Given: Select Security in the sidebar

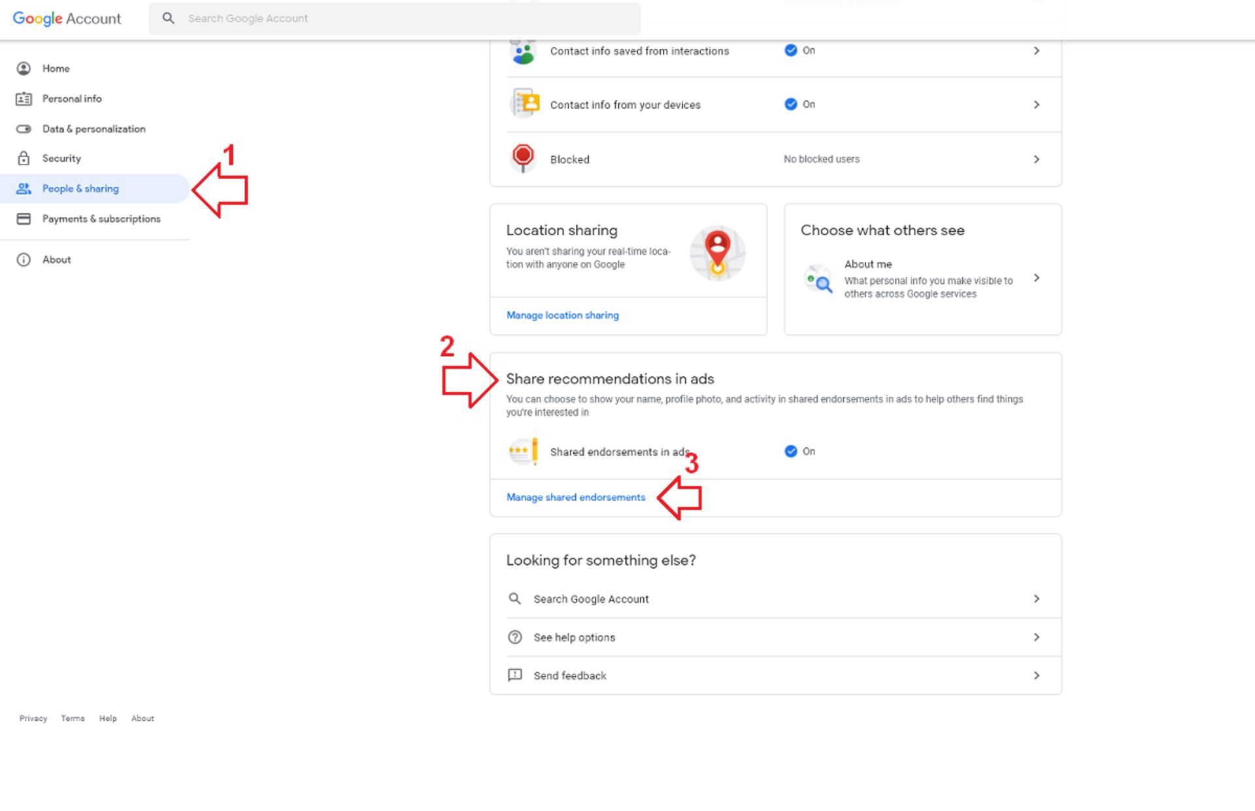Looking at the screenshot, I should pyautogui.click(x=61, y=159).
